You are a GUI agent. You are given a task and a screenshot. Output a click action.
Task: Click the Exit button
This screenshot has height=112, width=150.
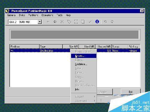(x=131, y=92)
